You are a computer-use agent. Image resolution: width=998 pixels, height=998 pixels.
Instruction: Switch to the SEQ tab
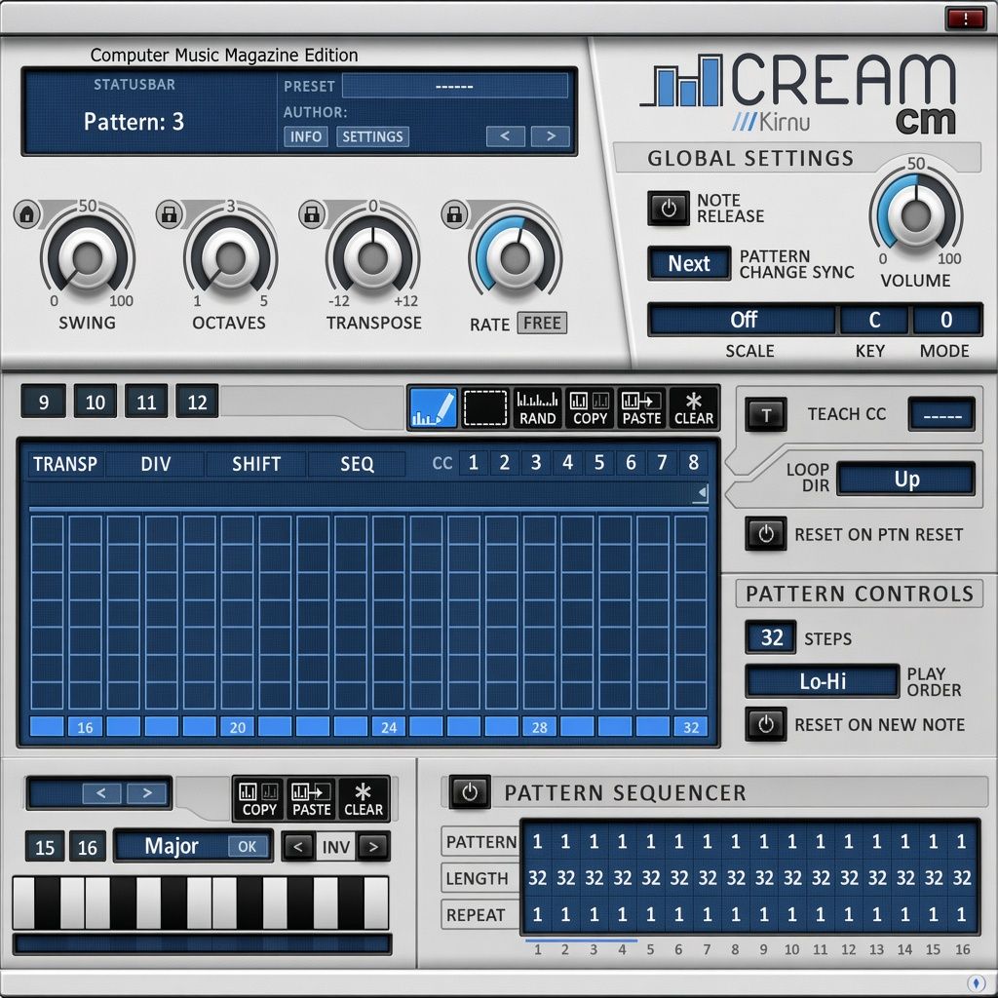pyautogui.click(x=357, y=464)
